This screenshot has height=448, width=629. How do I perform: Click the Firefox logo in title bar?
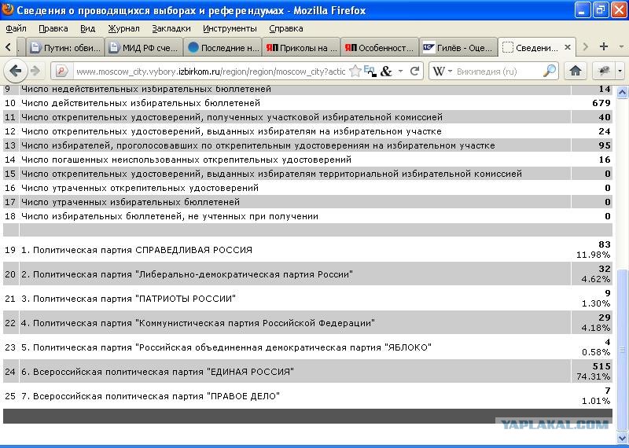[x=7, y=9]
